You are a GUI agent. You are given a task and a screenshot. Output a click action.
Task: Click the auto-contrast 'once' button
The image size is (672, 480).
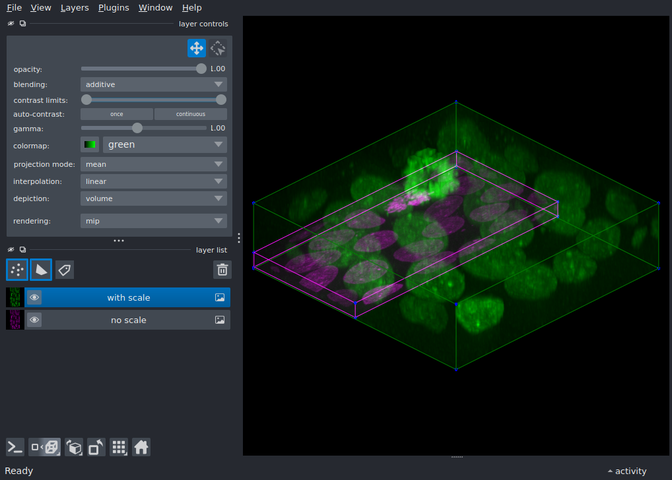[117, 114]
